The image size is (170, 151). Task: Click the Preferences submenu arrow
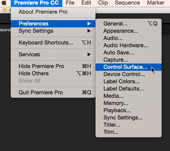[x=89, y=24]
